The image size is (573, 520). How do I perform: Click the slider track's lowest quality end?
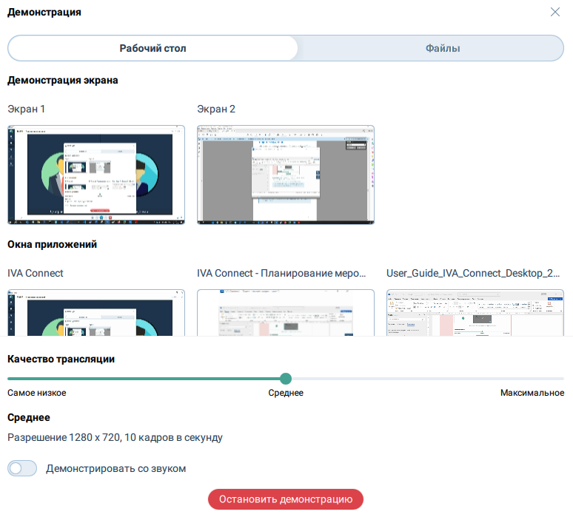tap(10, 378)
